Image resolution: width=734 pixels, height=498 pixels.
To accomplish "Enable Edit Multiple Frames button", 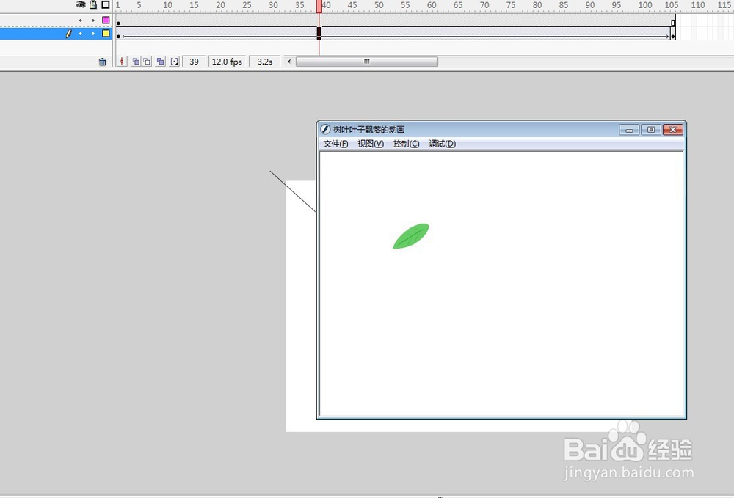I will (x=161, y=62).
